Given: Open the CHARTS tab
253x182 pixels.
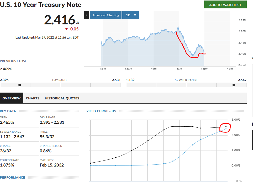Looking at the screenshot, I should click(x=33, y=98).
